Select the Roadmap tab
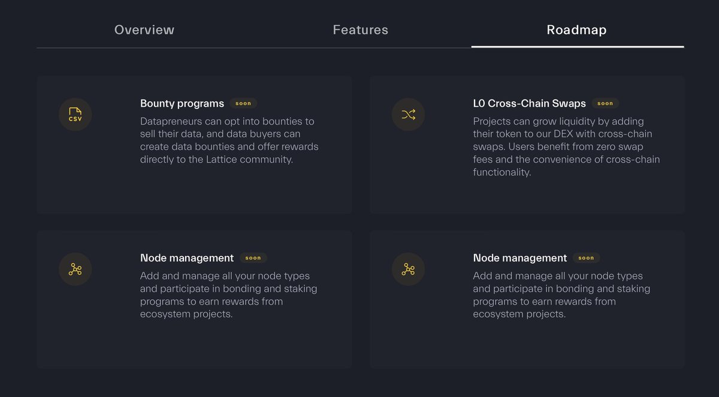The width and height of the screenshot is (719, 397). 576,30
